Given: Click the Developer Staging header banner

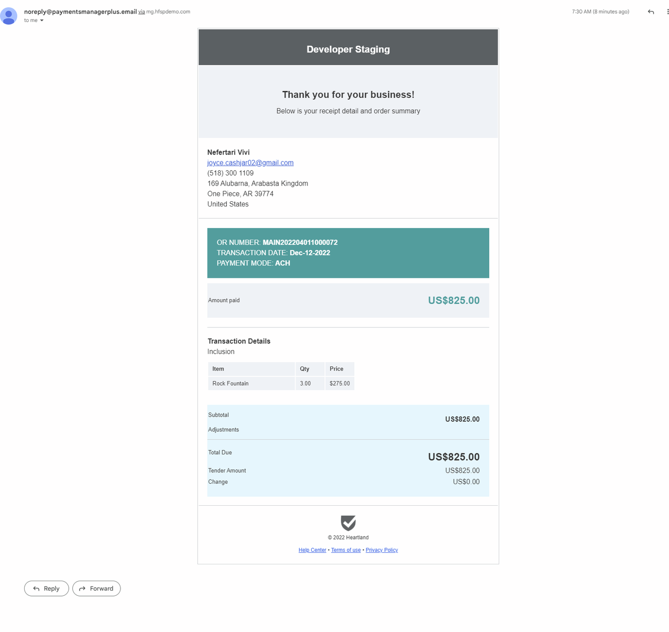Looking at the screenshot, I should coord(348,49).
